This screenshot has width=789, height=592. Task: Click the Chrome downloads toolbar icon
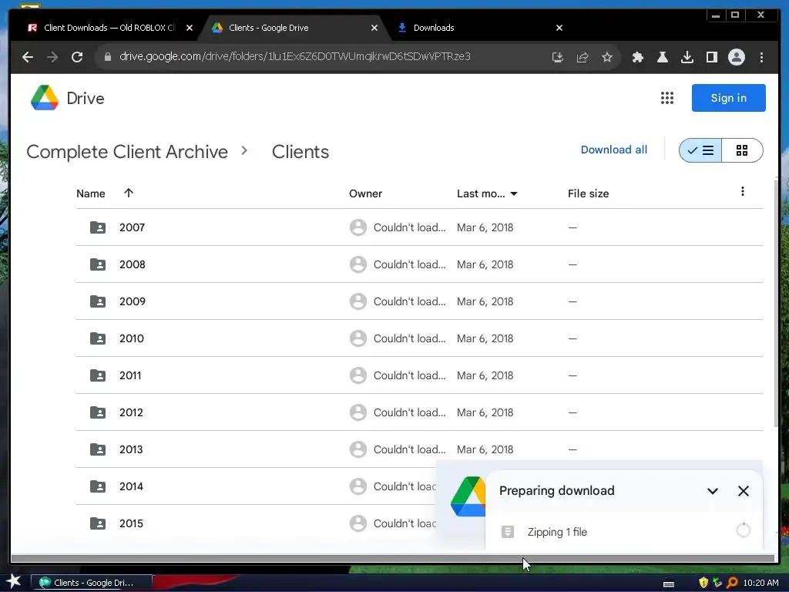coord(687,57)
